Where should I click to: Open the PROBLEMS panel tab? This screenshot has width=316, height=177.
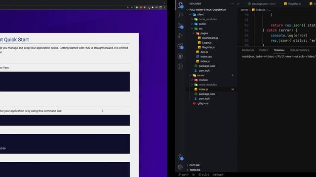248,50
